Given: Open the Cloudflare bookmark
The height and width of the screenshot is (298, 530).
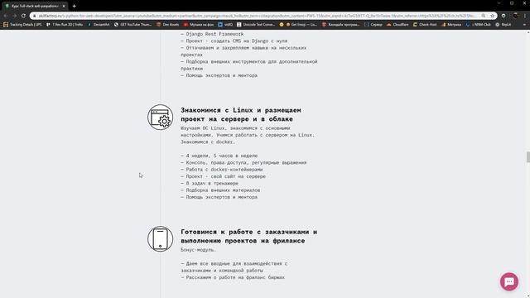Looking at the screenshot, I should point(397,25).
